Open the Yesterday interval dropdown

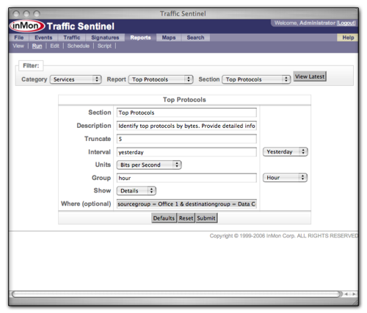(285, 152)
